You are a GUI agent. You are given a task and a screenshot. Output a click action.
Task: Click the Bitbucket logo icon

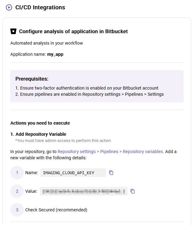tap(13, 31)
